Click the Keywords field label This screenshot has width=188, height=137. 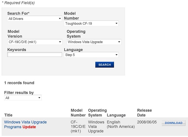click(17, 50)
